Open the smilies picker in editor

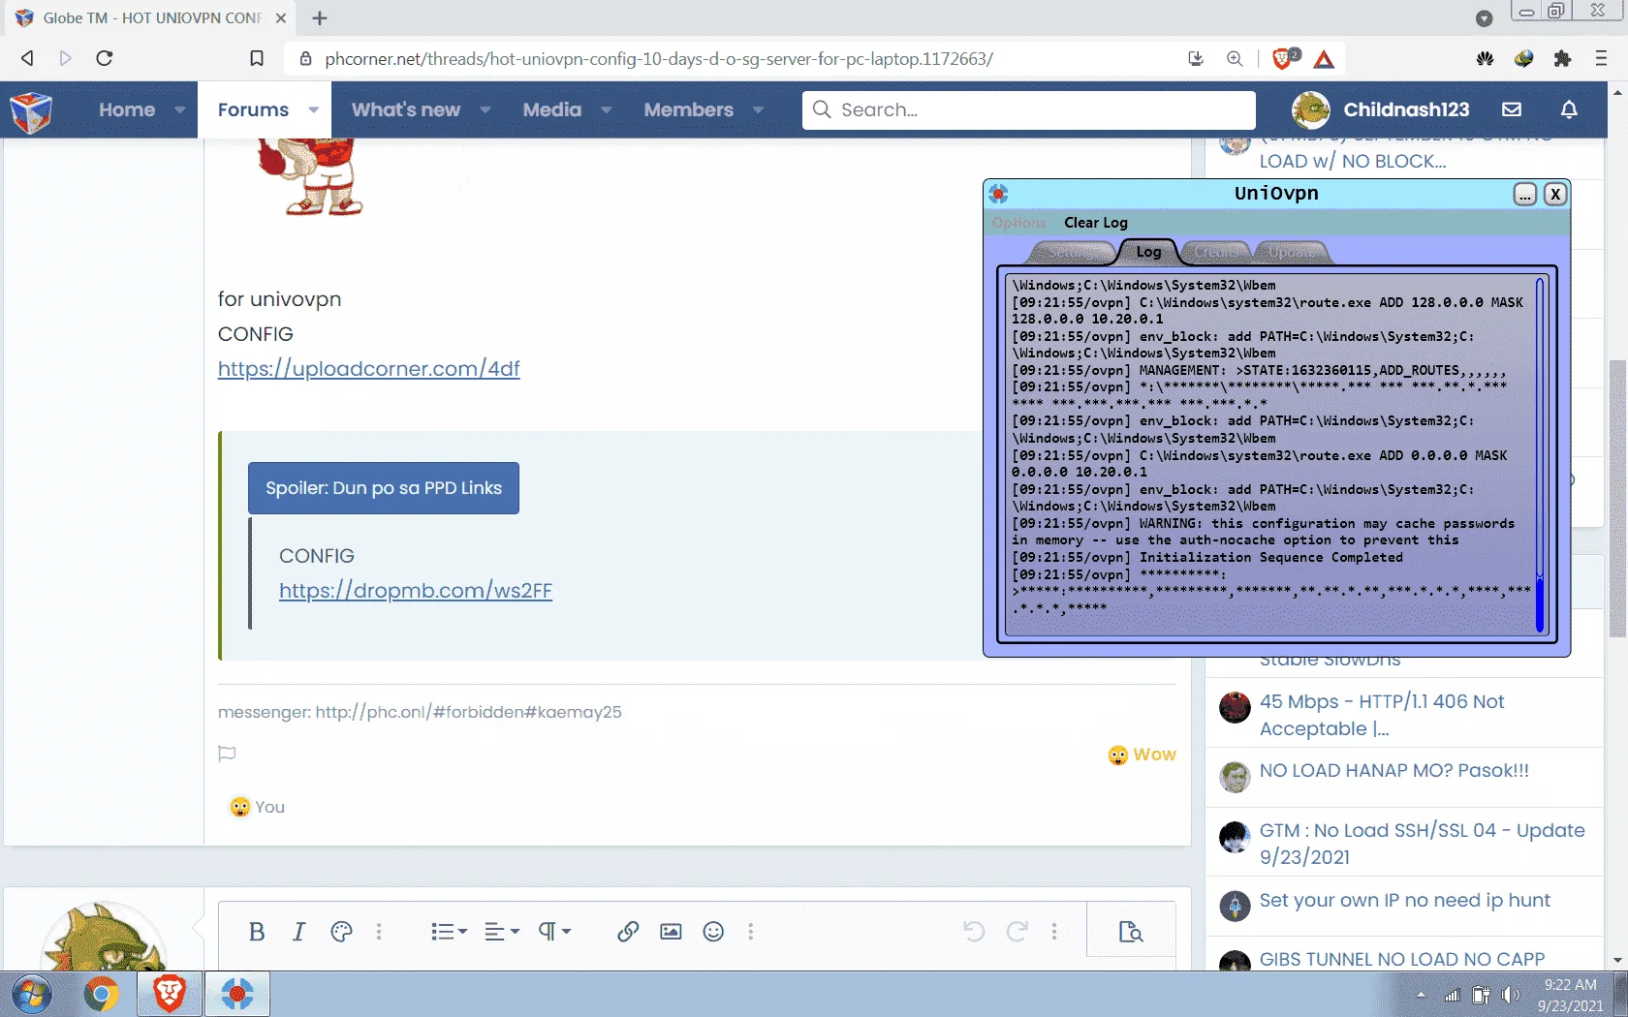coord(713,932)
